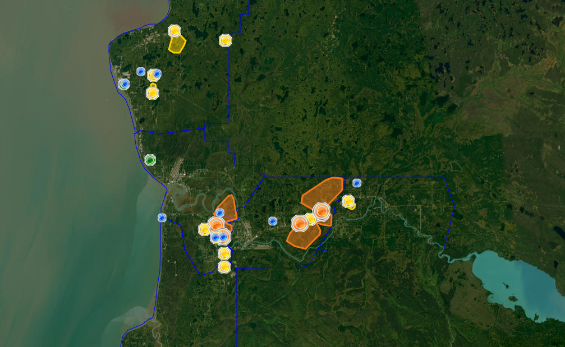Click the standalone blue marker left of the yellow-blue pair
The image size is (565, 347).
[140, 71]
